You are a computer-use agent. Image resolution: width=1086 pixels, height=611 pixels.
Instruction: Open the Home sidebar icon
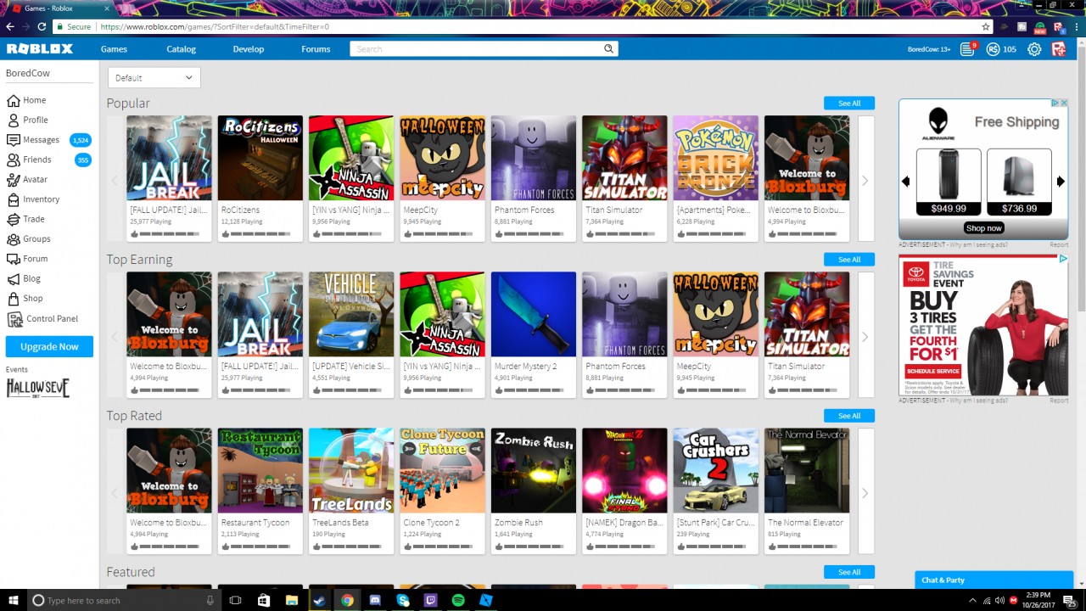(x=14, y=100)
